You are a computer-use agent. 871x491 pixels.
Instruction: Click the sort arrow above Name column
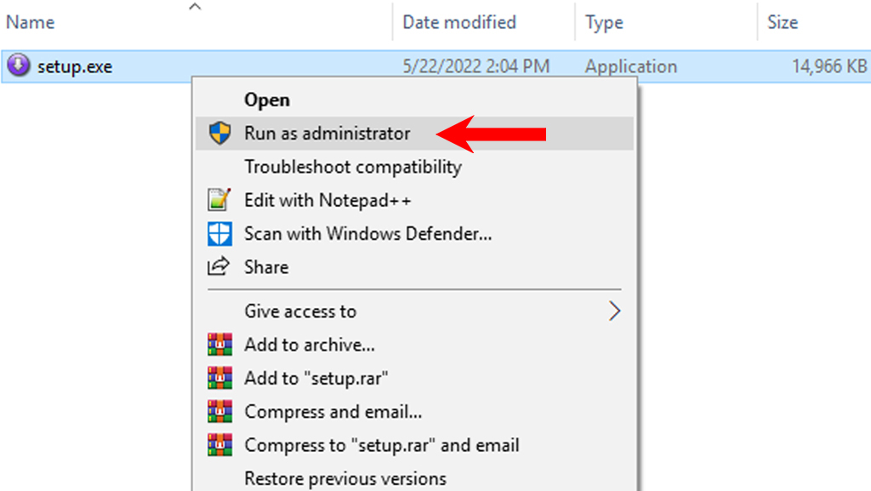pyautogui.click(x=195, y=7)
